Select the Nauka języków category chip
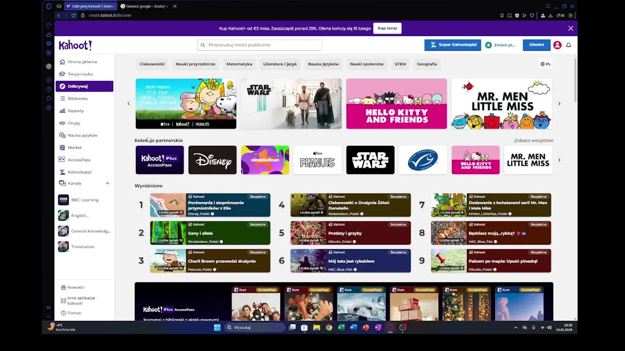 323,64
